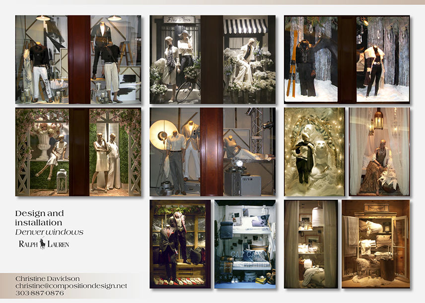
Task: Click the italic "Denver windows" subtitle
Action: [x=49, y=232]
